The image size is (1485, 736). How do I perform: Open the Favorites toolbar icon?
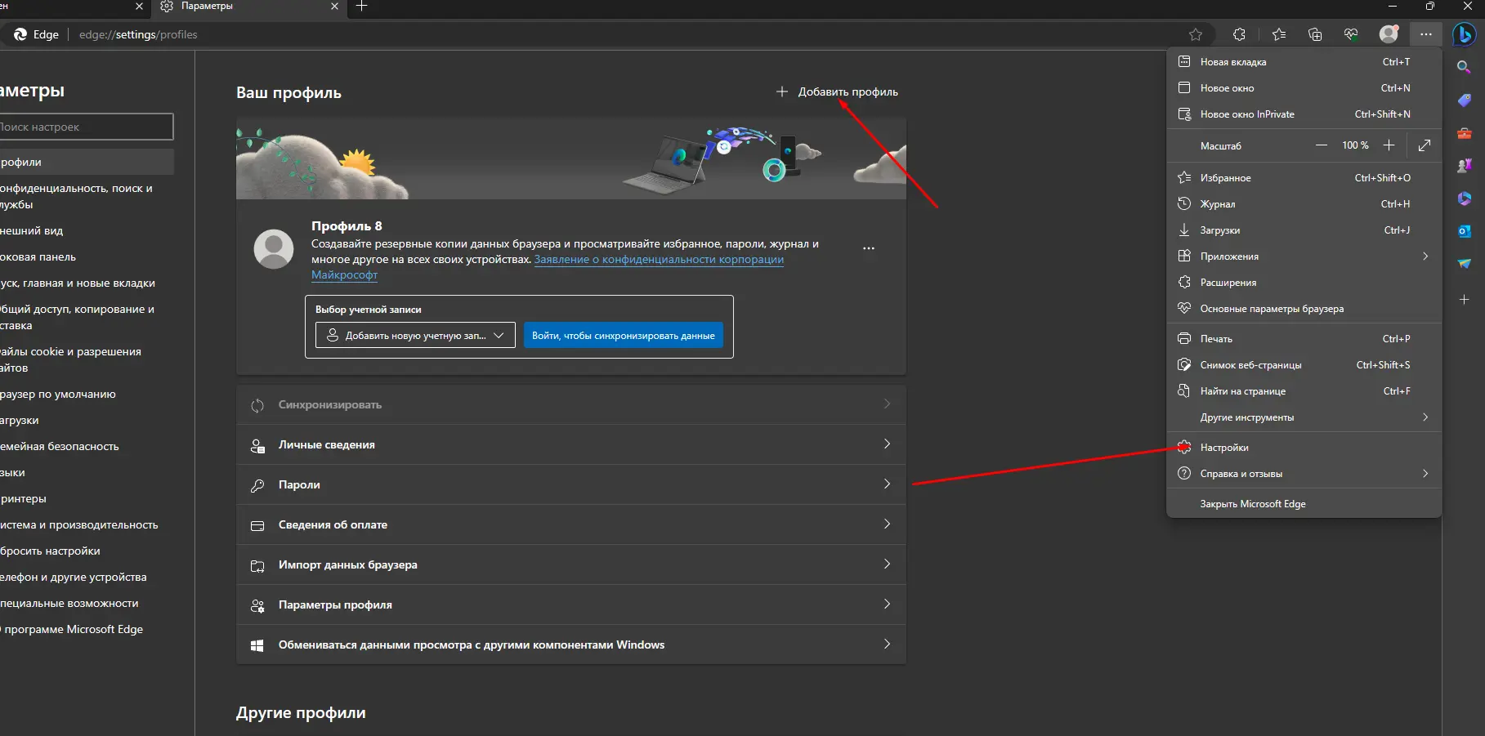click(x=1279, y=34)
